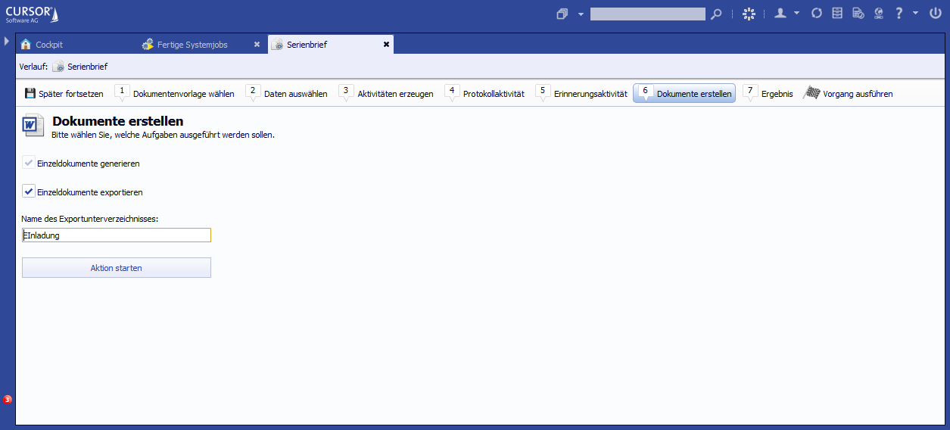
Task: Click the power logout icon
Action: [x=935, y=14]
